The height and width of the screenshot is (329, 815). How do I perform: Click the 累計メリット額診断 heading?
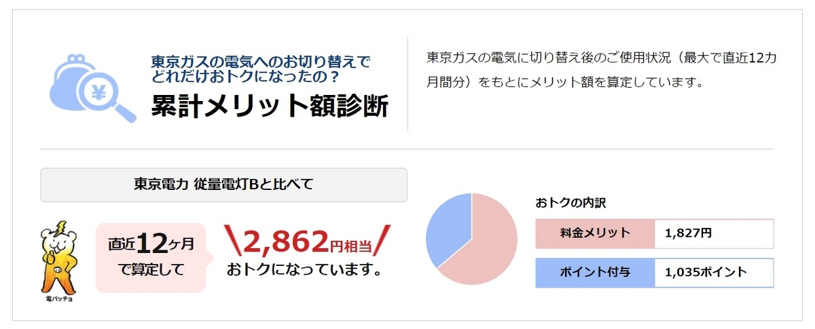(x=270, y=106)
